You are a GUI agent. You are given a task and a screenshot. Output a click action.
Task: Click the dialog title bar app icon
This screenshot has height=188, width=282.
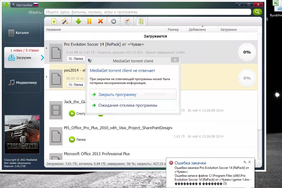pyautogui.click(x=90, y=61)
